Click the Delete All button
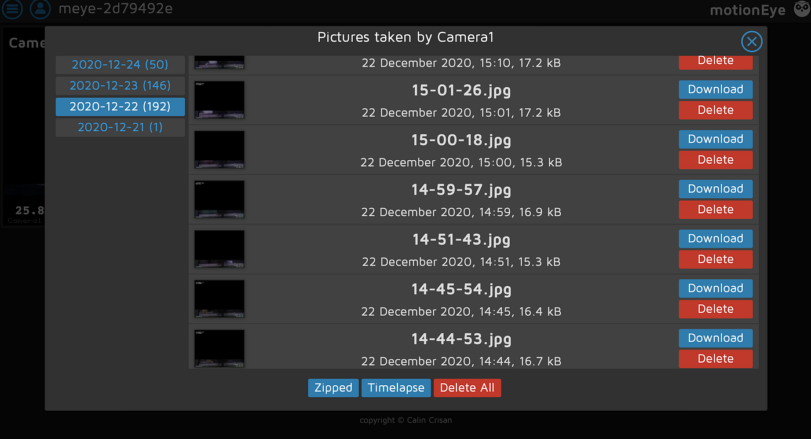 click(x=467, y=388)
